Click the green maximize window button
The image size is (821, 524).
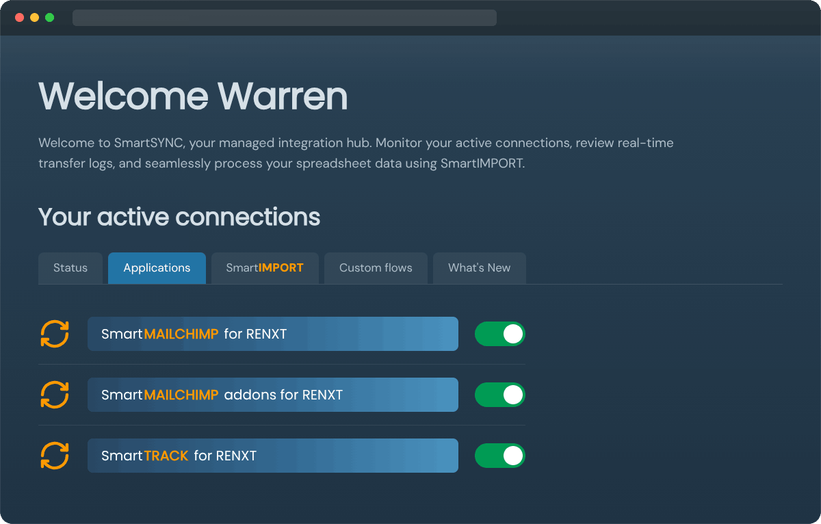click(49, 17)
